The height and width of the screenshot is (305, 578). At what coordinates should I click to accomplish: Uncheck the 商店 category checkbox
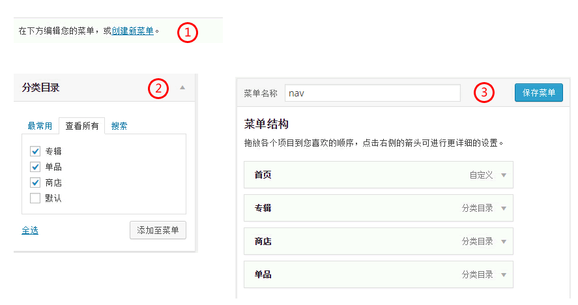tap(35, 182)
